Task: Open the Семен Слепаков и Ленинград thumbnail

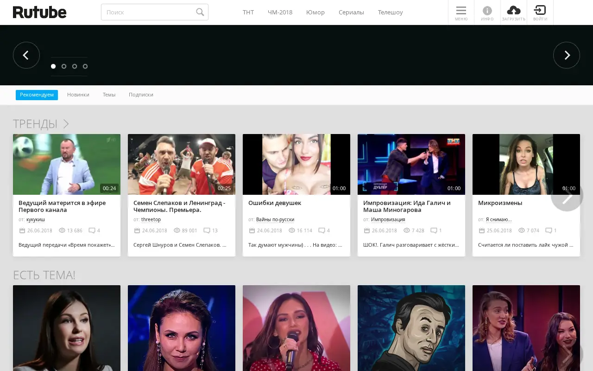Action: pyautogui.click(x=182, y=164)
